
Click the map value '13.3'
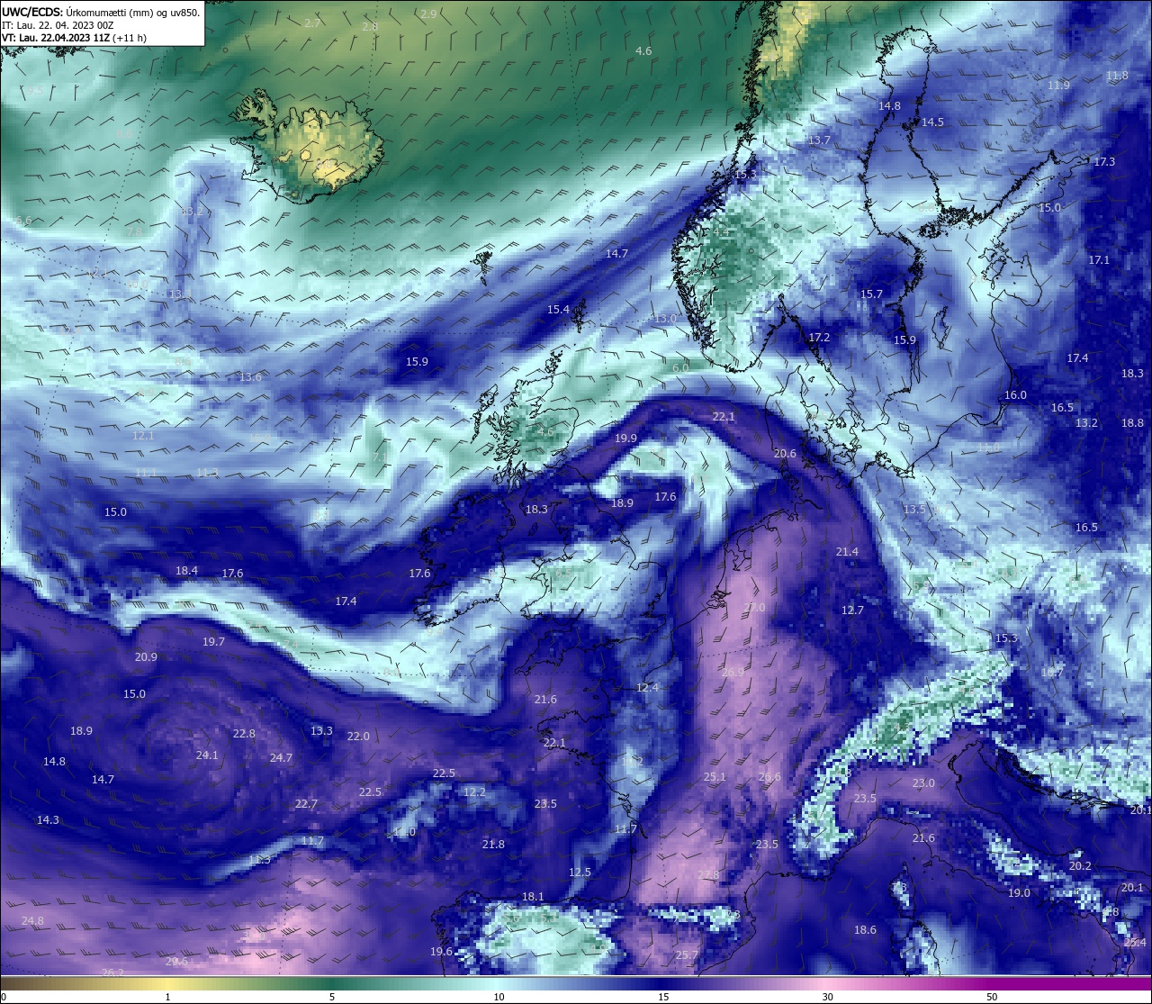(321, 730)
